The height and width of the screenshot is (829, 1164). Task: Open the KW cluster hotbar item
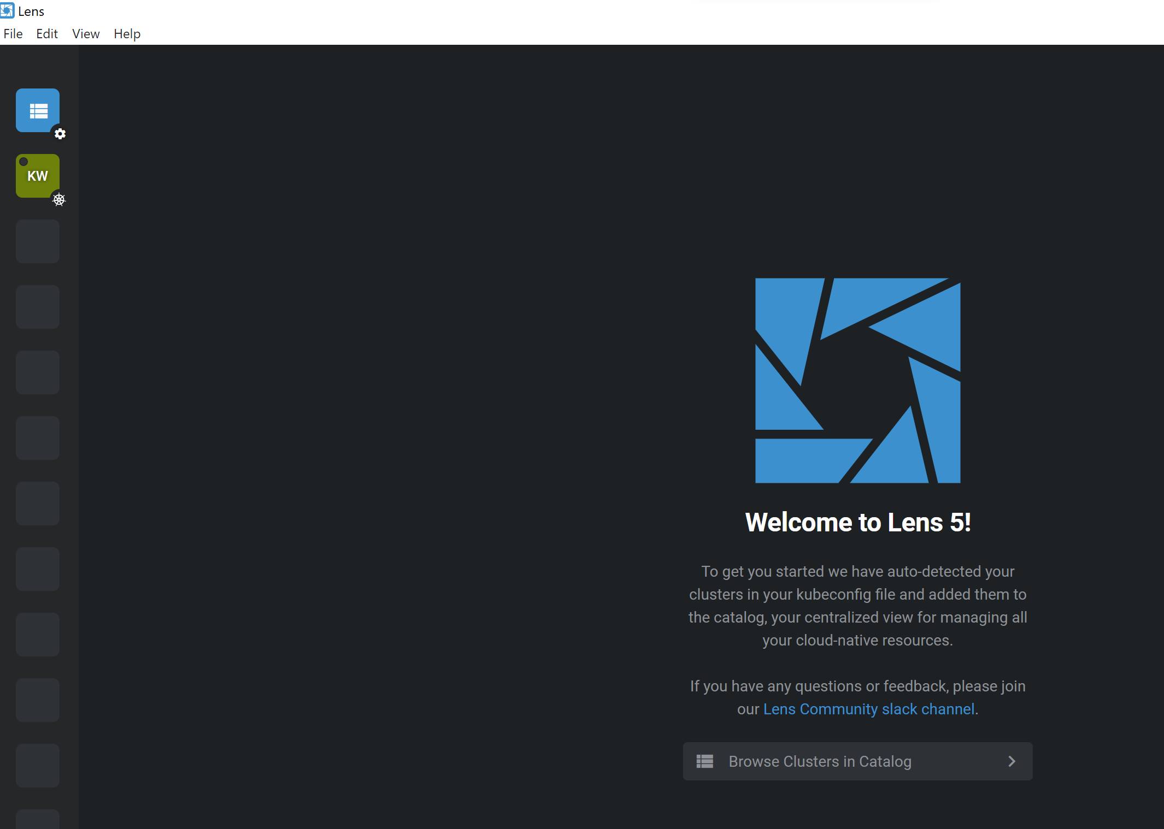(x=38, y=176)
